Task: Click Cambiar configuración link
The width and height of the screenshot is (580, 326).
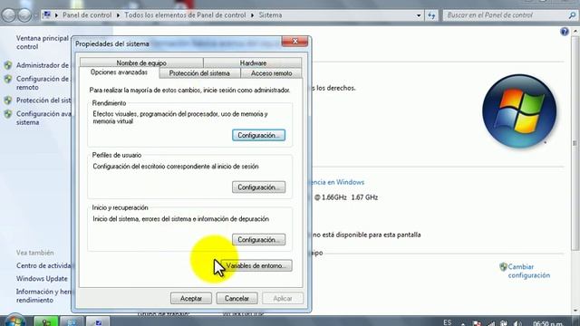Action: 529,271
